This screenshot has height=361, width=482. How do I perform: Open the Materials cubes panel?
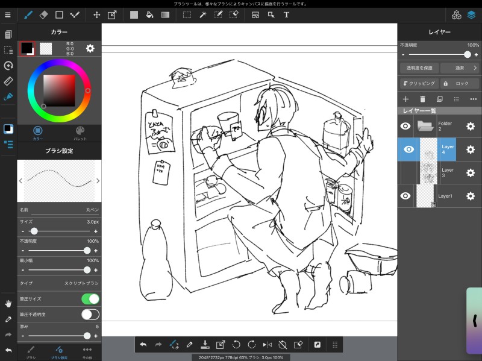pos(457,14)
